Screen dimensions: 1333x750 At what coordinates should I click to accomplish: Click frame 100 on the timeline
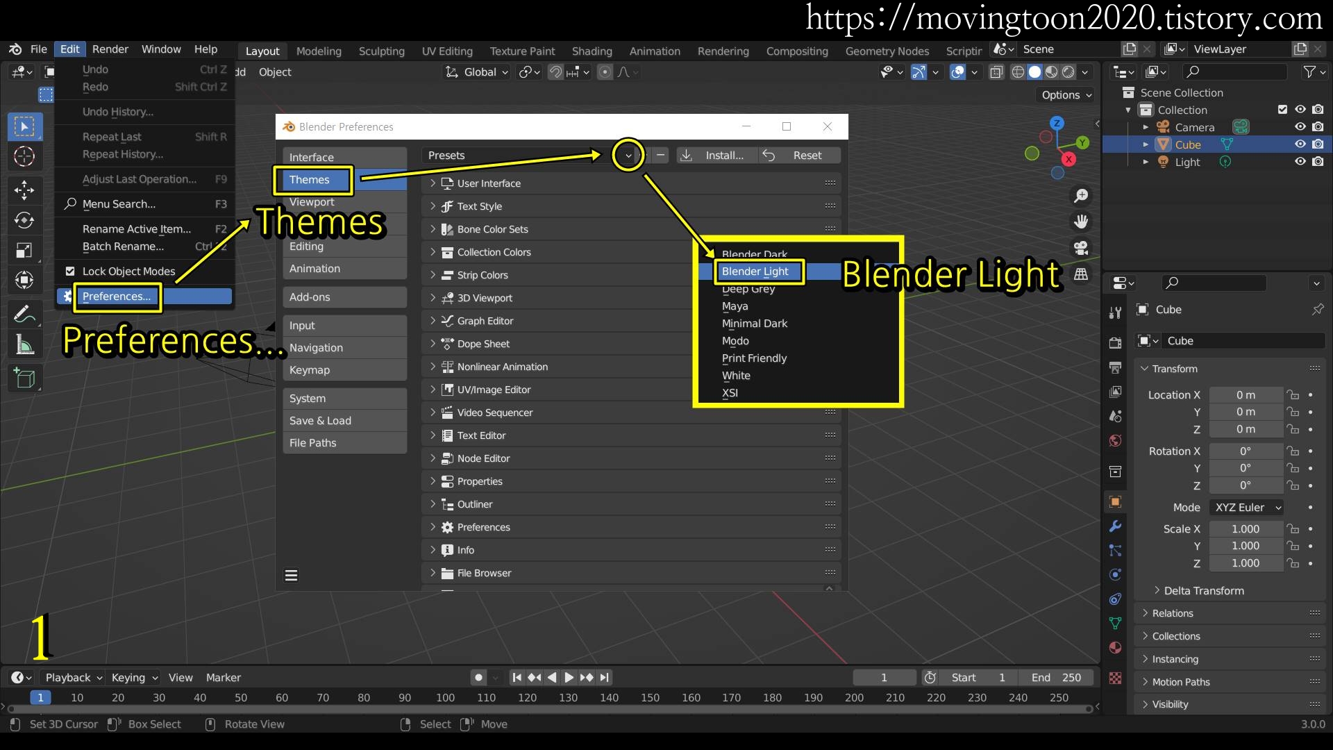[x=445, y=698]
